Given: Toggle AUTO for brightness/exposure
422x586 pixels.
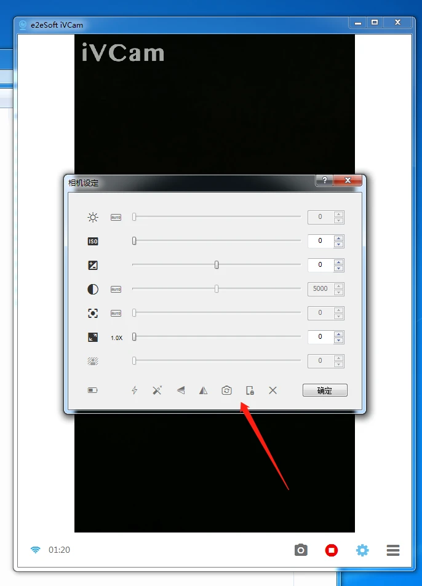Looking at the screenshot, I should pos(116,218).
